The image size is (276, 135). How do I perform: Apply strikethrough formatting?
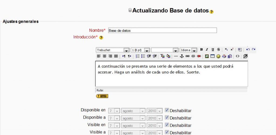(x=218, y=50)
